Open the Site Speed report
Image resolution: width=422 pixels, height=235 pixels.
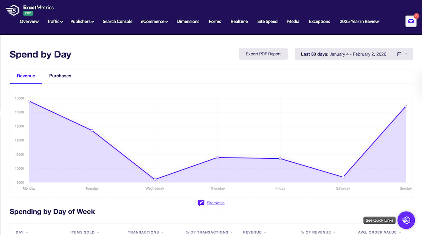pos(267,22)
